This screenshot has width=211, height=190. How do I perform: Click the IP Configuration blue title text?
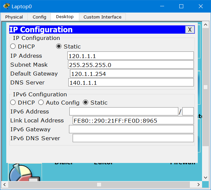coord(41,30)
